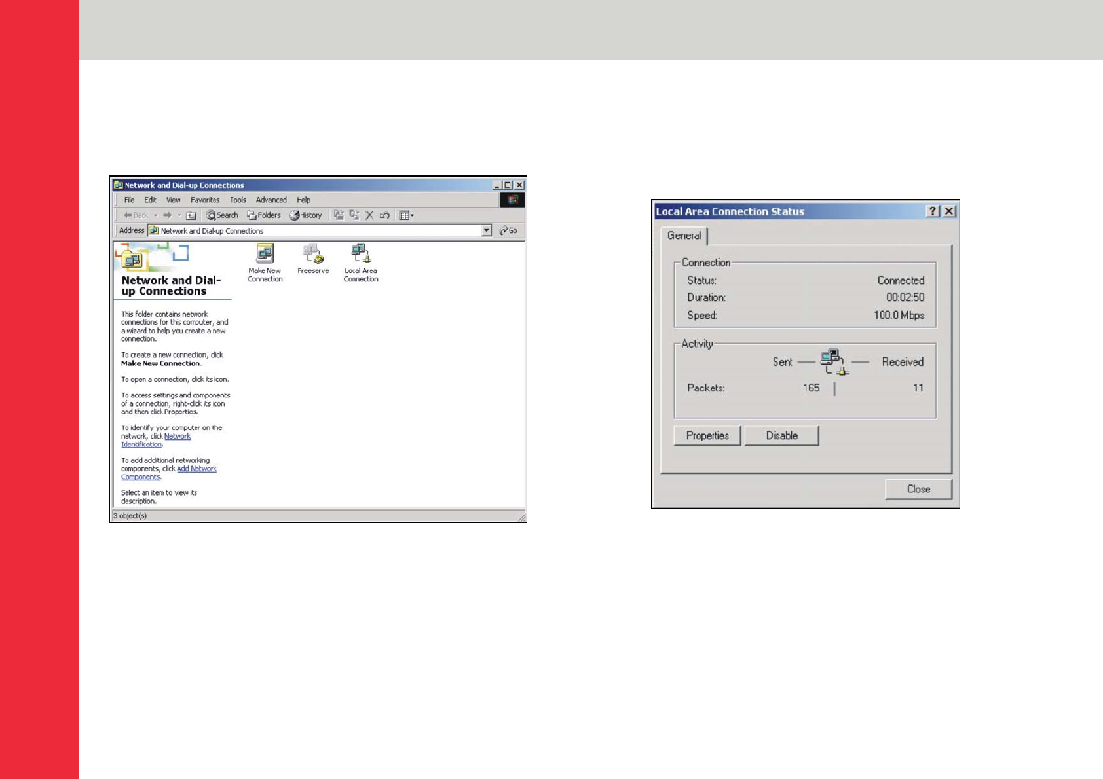Click the duration value 00:02:50
Image resolution: width=1103 pixels, height=779 pixels.
click(905, 297)
